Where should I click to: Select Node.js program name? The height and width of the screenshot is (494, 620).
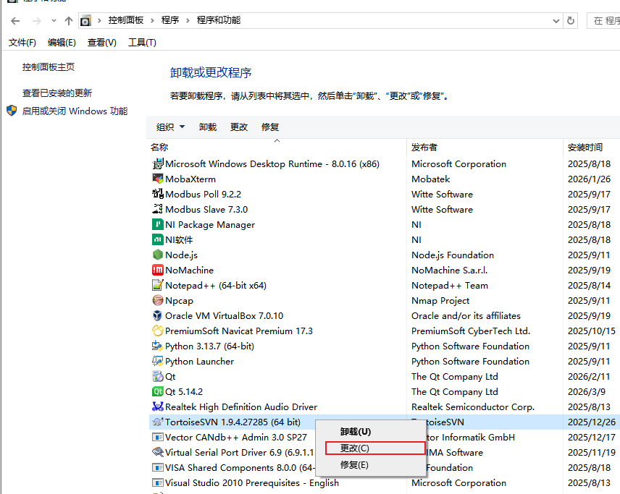182,255
